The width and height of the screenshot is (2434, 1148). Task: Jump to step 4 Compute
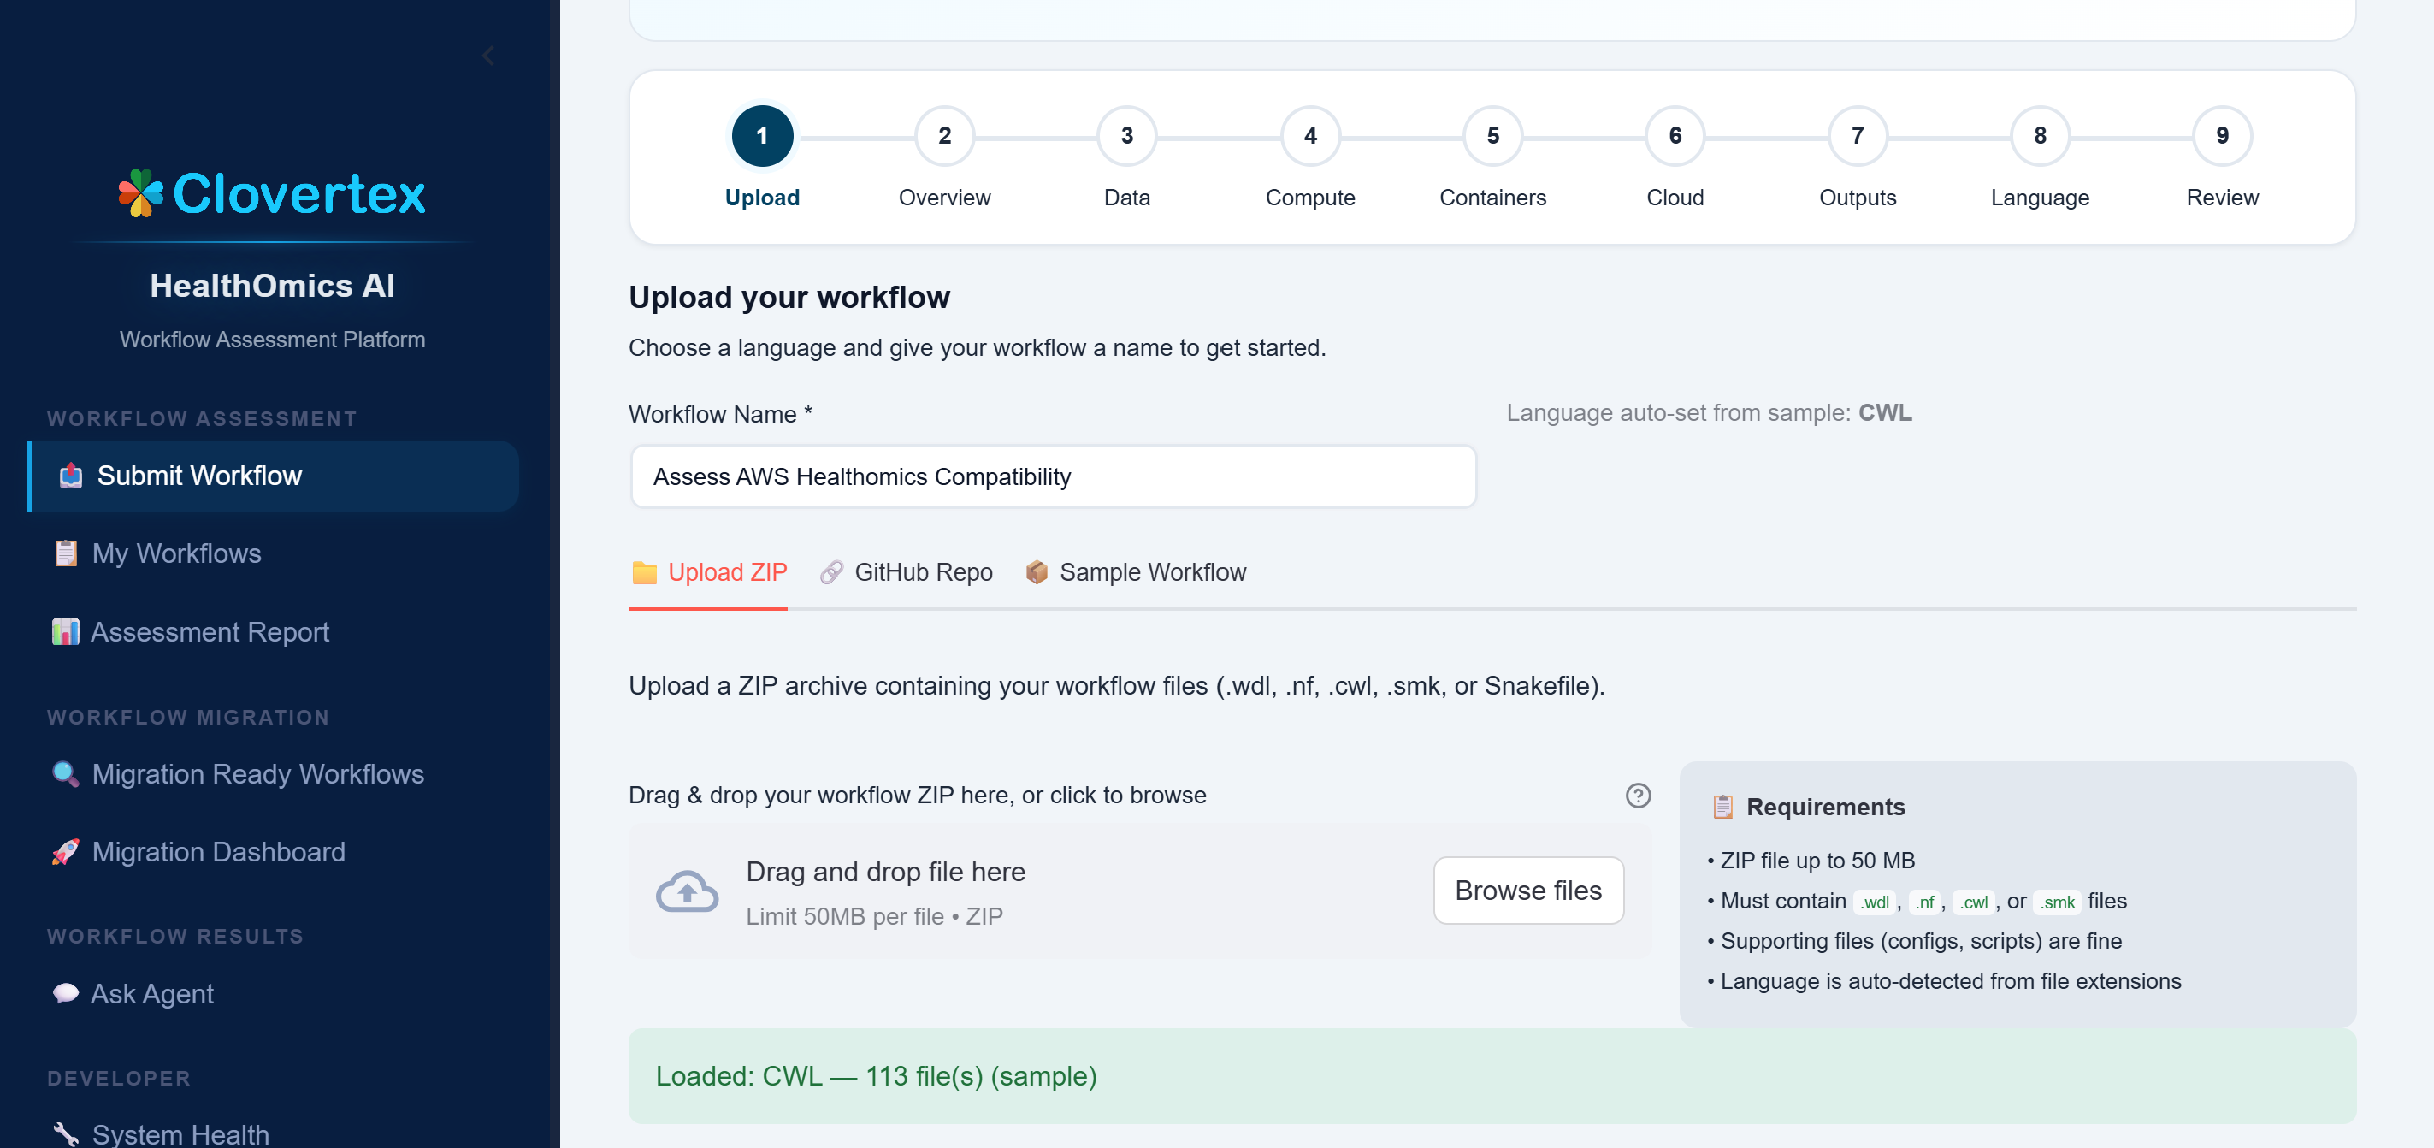(1309, 136)
